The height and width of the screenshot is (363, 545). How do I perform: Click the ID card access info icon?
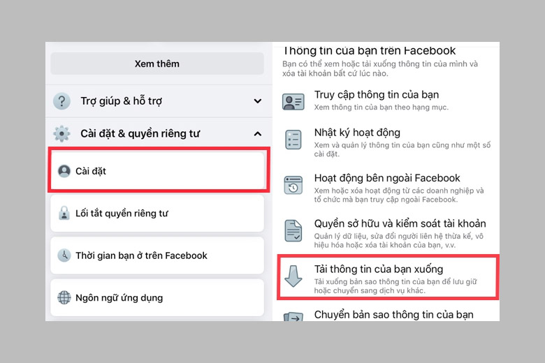click(x=293, y=101)
